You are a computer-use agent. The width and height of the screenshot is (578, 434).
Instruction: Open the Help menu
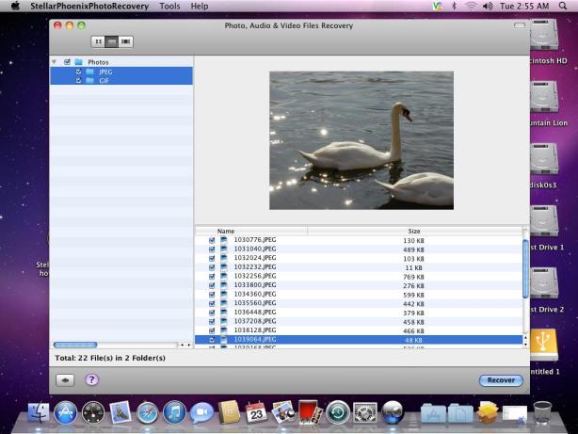[x=199, y=7]
